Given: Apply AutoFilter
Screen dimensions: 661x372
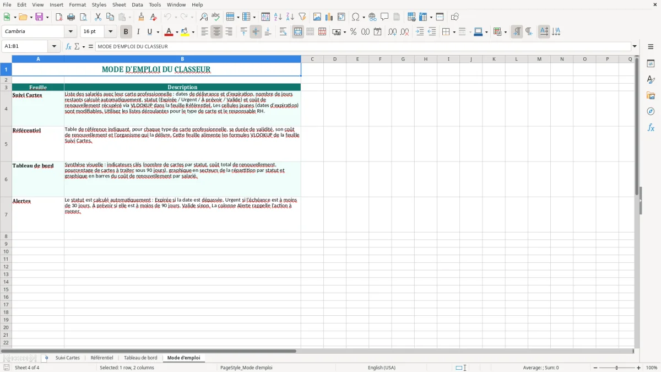Looking at the screenshot, I should [x=302, y=17].
